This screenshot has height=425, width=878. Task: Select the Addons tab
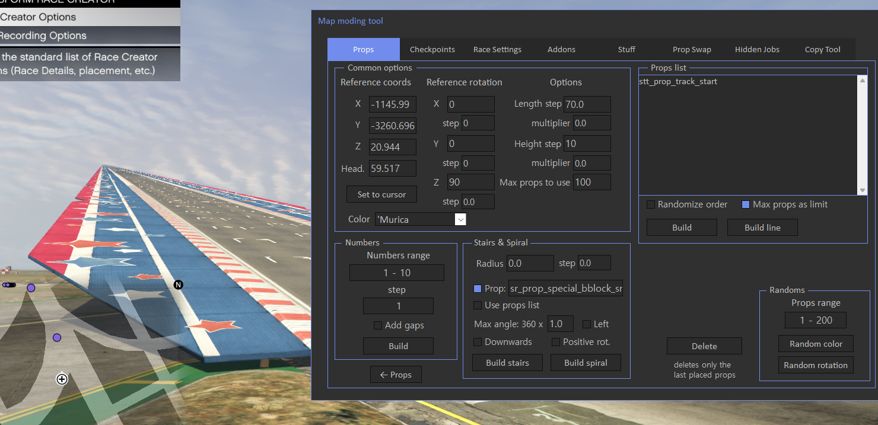tap(562, 49)
